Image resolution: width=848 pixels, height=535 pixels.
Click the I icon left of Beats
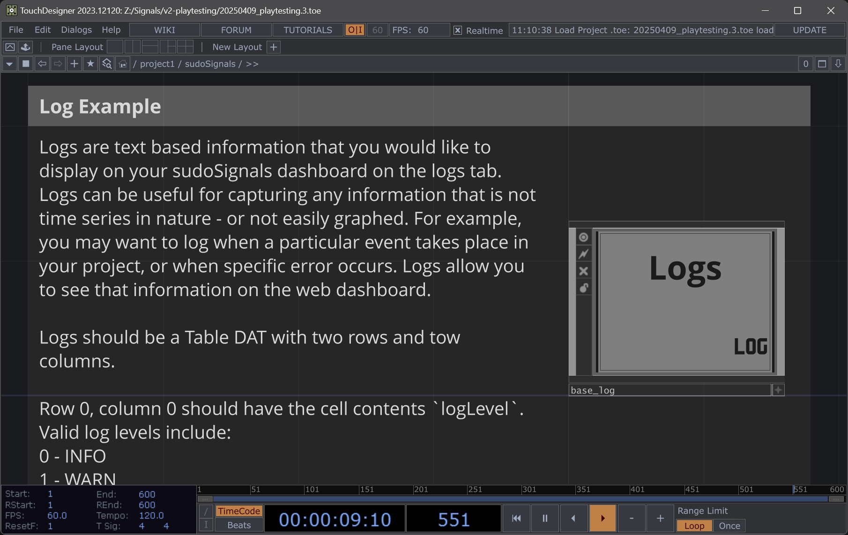(x=206, y=525)
